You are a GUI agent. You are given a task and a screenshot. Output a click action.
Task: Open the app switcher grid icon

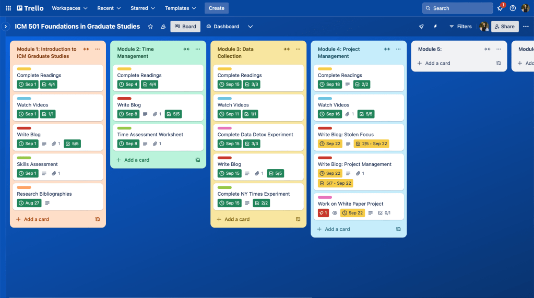click(x=8, y=8)
